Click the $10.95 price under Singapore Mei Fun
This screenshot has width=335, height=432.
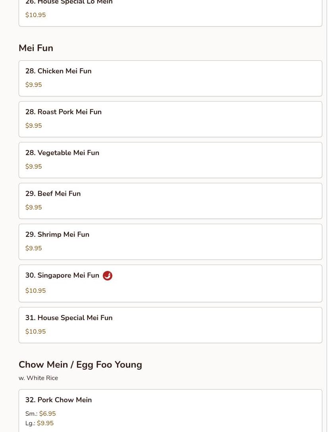pyautogui.click(x=35, y=291)
